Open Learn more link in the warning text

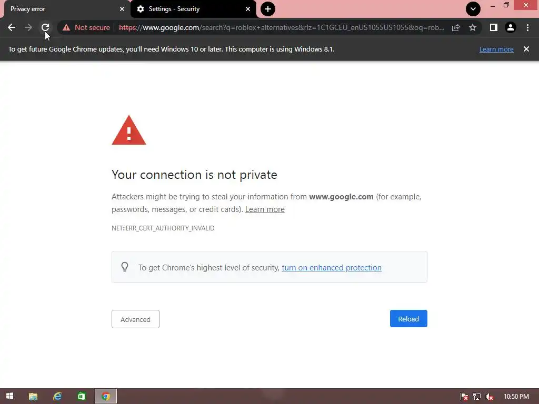(265, 209)
